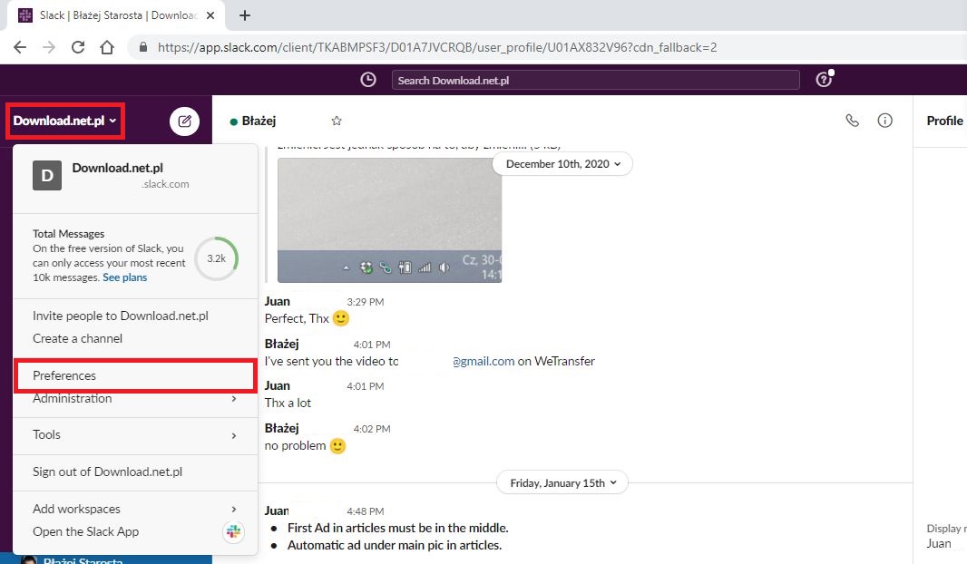Close the Slack browser tab
Image resolution: width=967 pixels, height=564 pixels.
click(210, 15)
